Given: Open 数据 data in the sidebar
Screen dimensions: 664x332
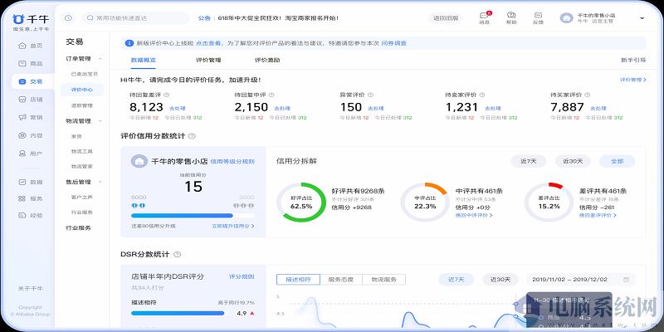Looking at the screenshot, I should 29,181.
